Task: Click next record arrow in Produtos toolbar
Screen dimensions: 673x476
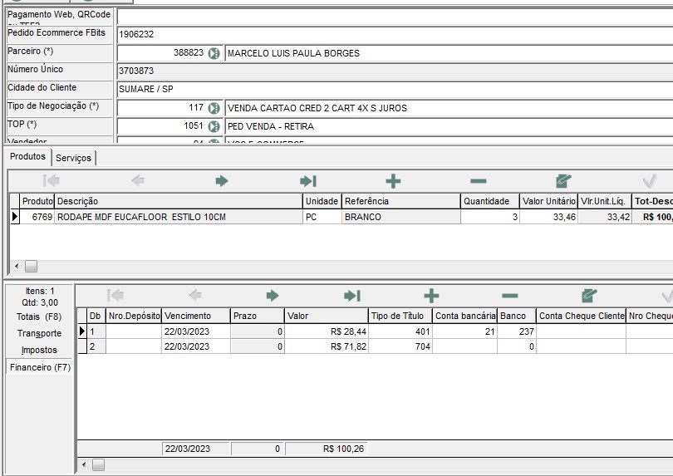Action: pyautogui.click(x=222, y=181)
